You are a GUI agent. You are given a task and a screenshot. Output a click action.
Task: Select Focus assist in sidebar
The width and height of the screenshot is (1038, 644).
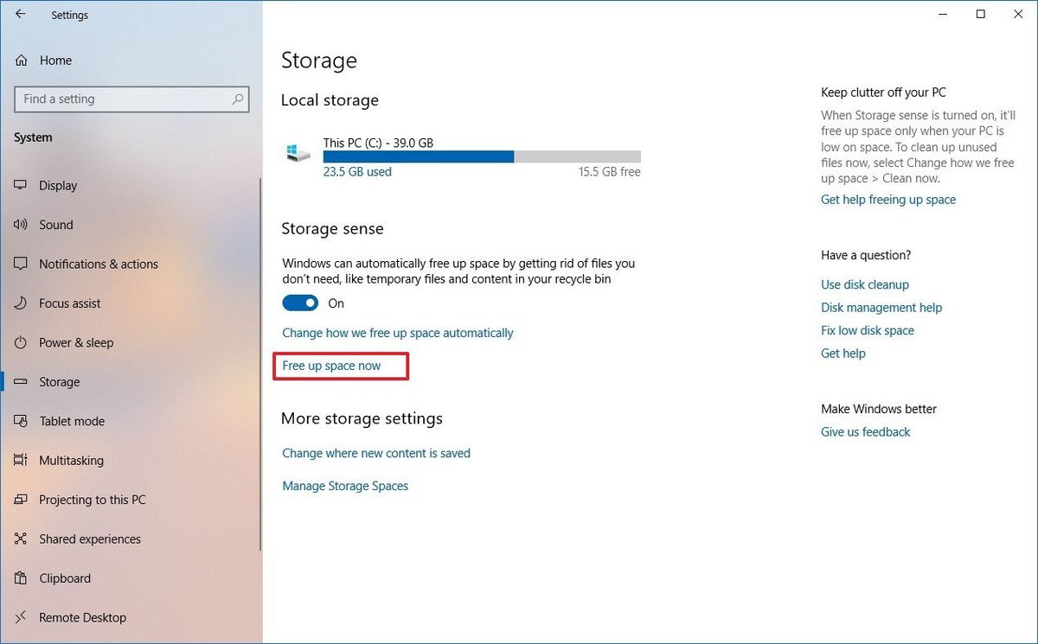click(68, 303)
